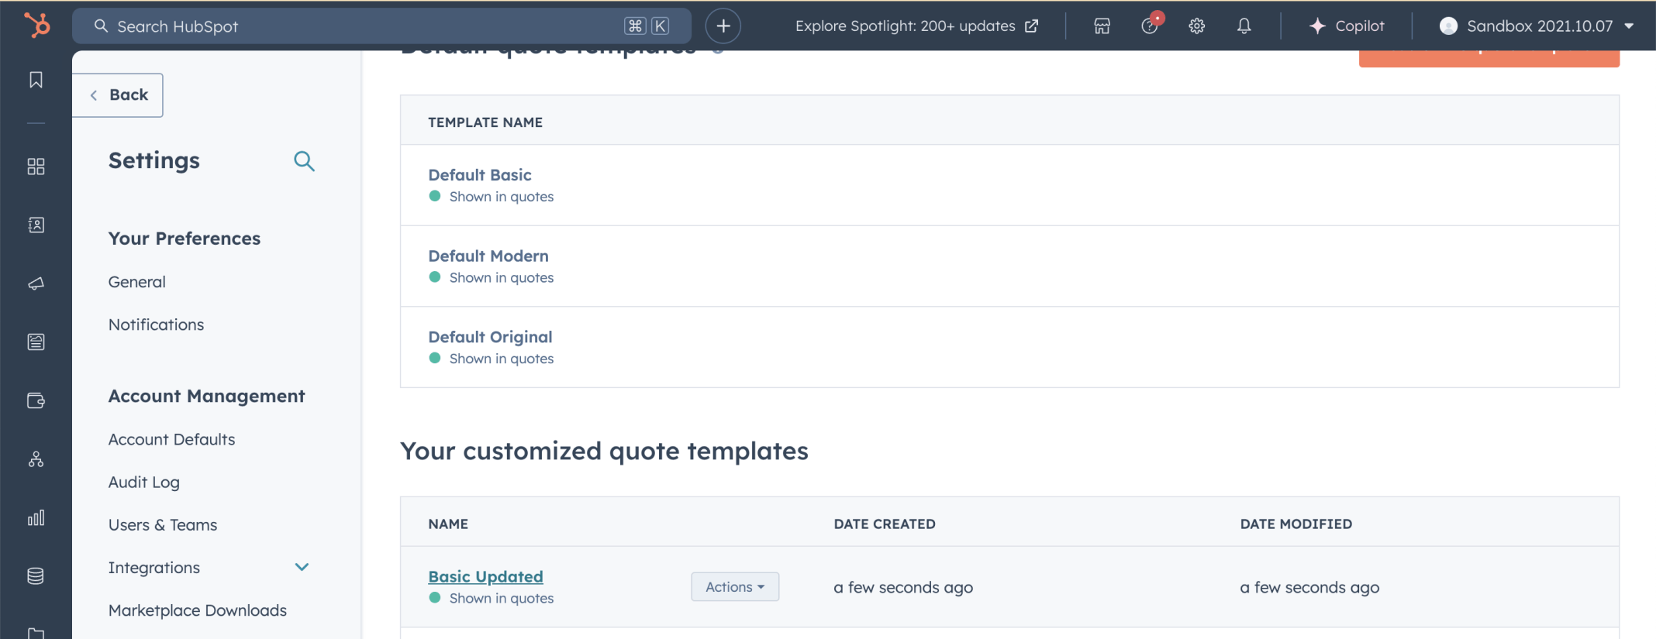This screenshot has height=639, width=1656.
Task: Open the HubSpot sprocket logo home
Action: coord(36,25)
